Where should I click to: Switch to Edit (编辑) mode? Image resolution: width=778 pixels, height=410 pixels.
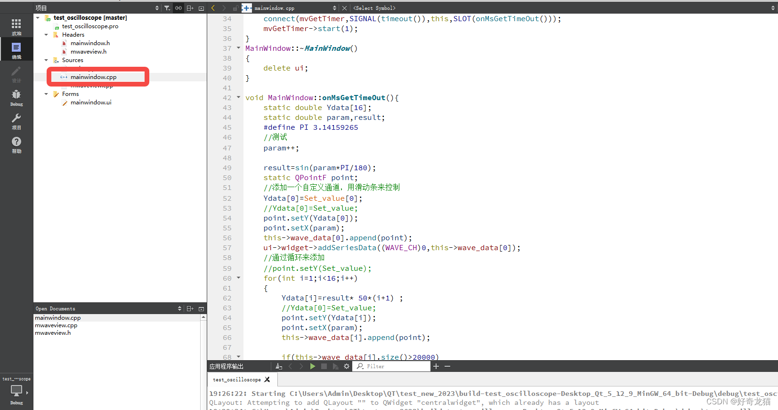click(16, 50)
